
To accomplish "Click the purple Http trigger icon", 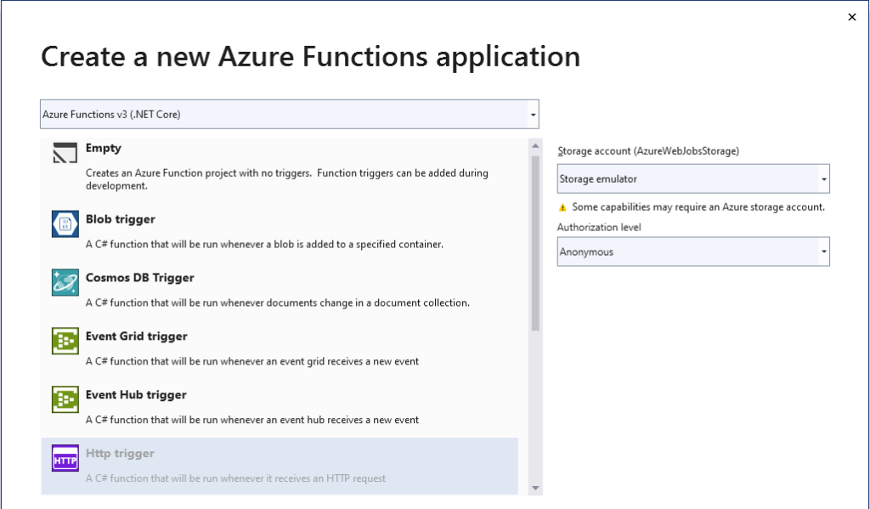I will coord(65,459).
